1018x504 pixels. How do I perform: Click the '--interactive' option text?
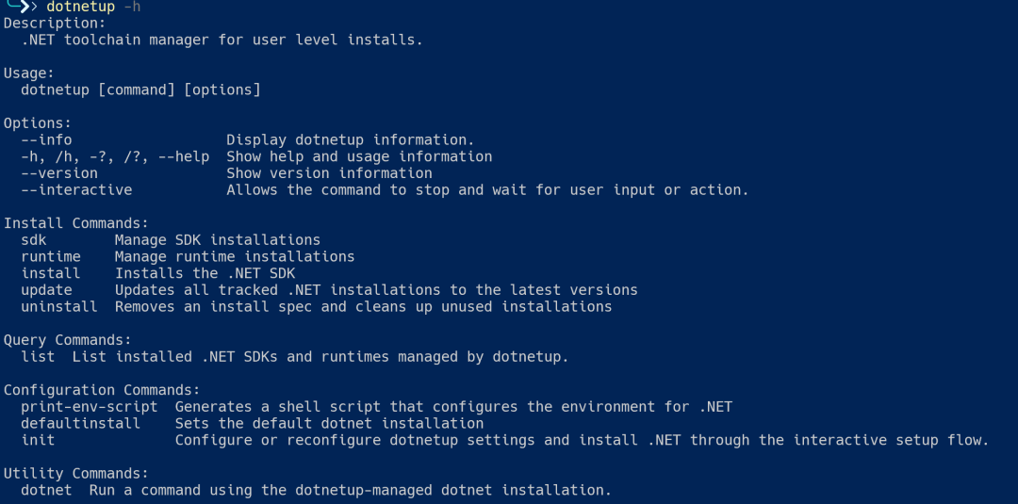click(x=76, y=189)
